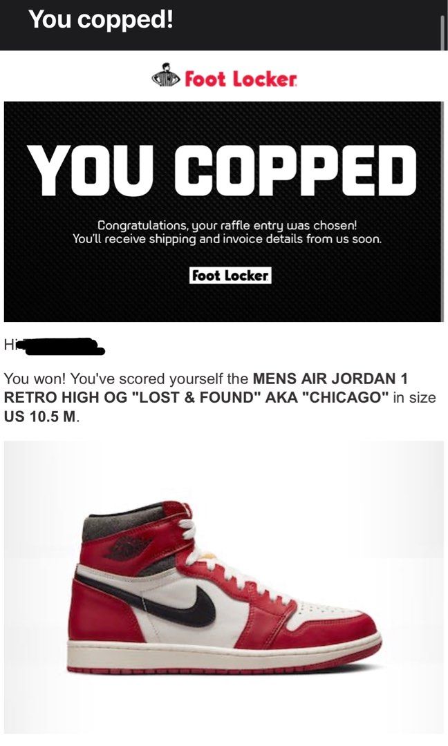Click the bold MENS AIR JORDAN 1 text

point(330,379)
